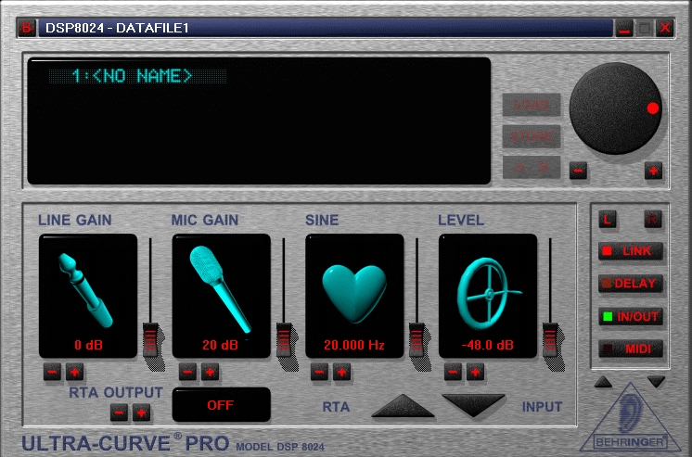Click small up arrow below MIDI panel
Screen dimensions: 692x457
pyautogui.click(x=603, y=382)
